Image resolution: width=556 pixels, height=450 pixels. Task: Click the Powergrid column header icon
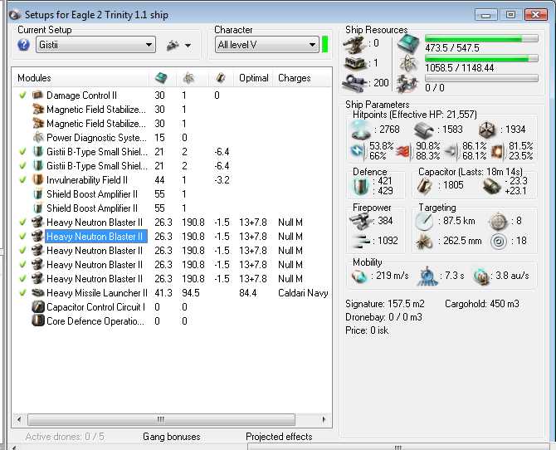click(188, 78)
